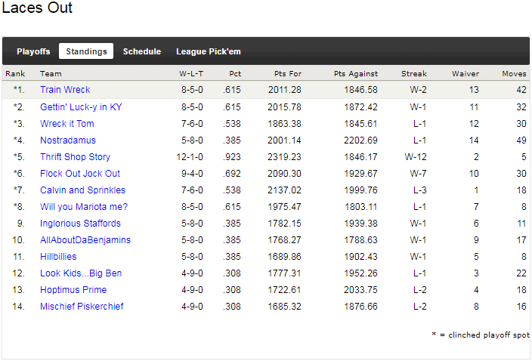Select the Hoptimus Prime team
Screen dimensions: 532x361
pyautogui.click(x=73, y=290)
